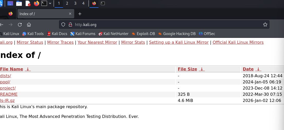This screenshot has height=130, width=284.
Task: Click the main package repository sentence
Action: coord(44,107)
